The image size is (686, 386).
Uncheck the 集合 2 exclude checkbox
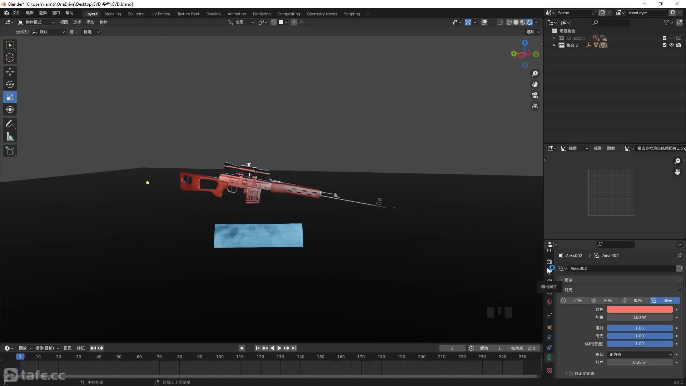coord(665,45)
